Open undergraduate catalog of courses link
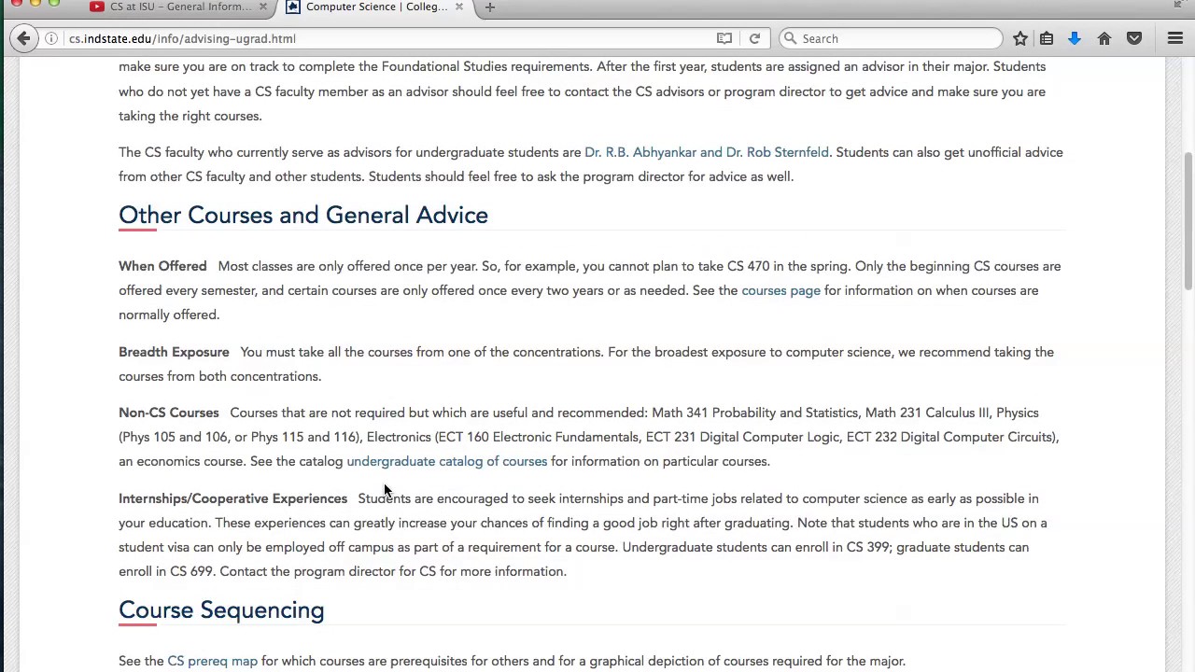The height and width of the screenshot is (672, 1195). click(x=446, y=461)
